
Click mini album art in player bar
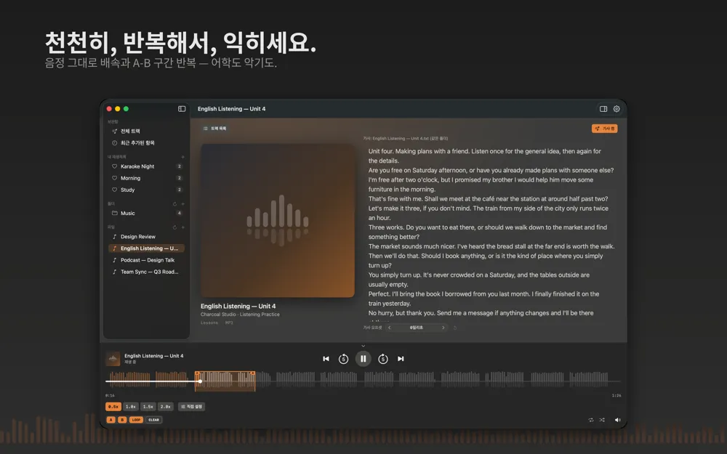pos(113,359)
